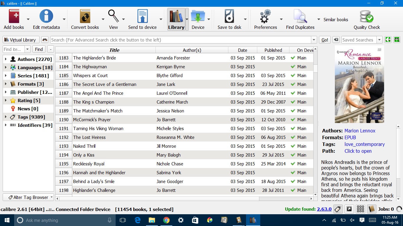Click the Add books toolbar icon
Image resolution: width=403 pixels, height=226 pixels.
coord(14,16)
